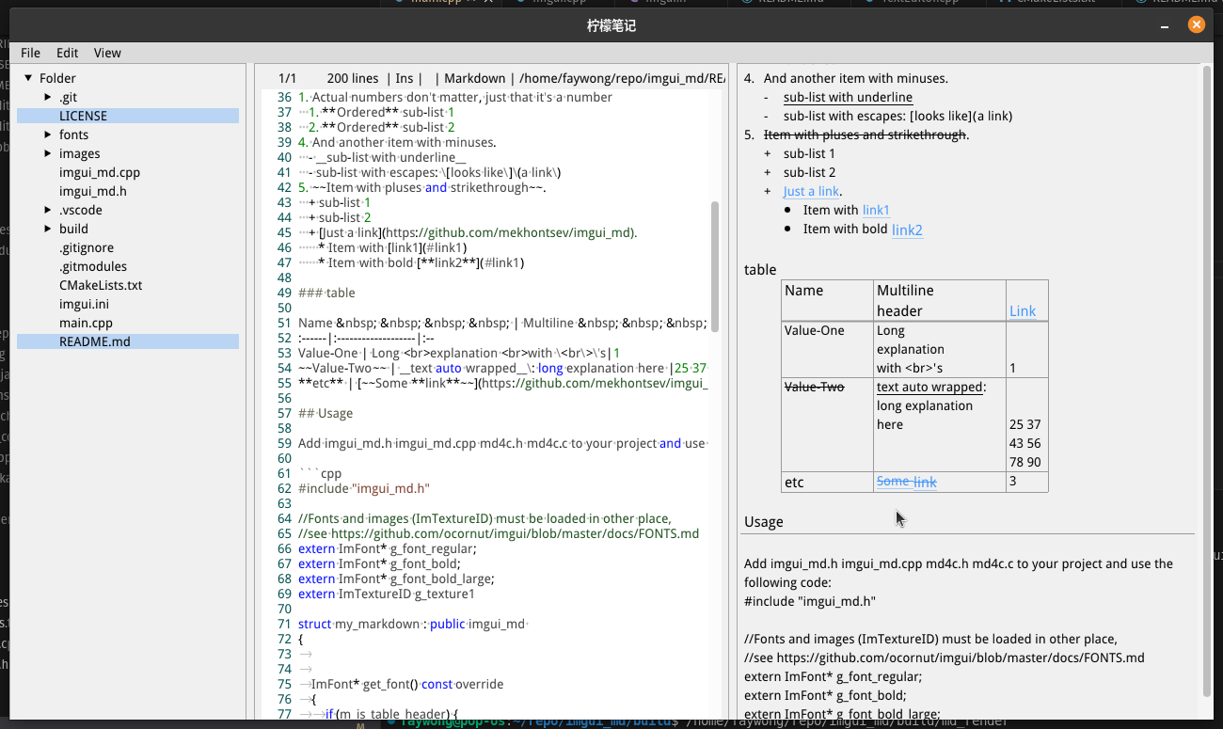Open imgui_md.cpp in the file tree
The height and width of the screenshot is (729, 1223).
tap(99, 172)
